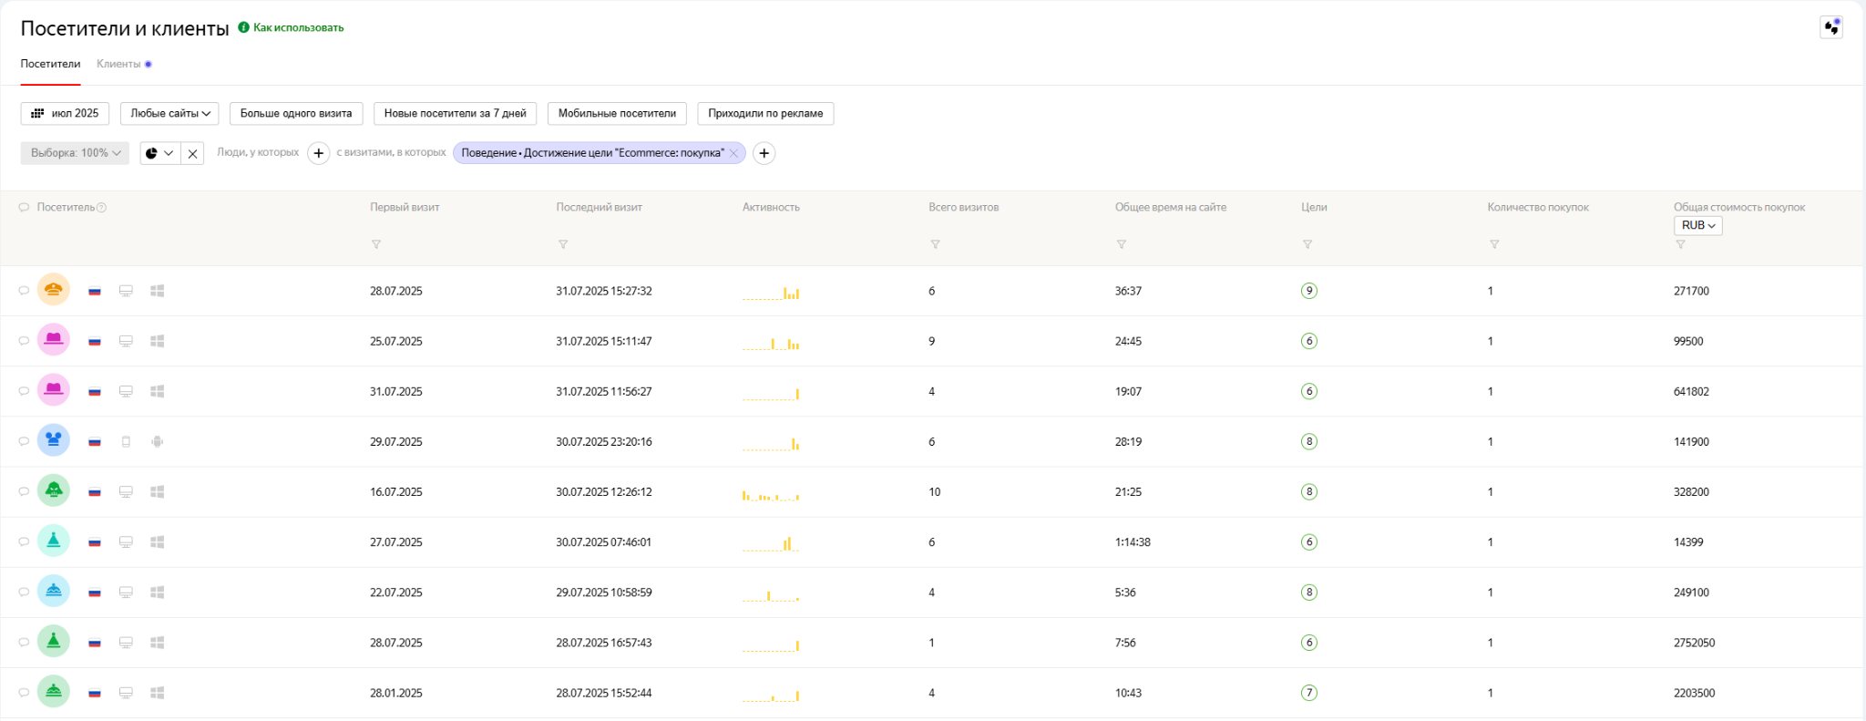Screen dimensions: 1866x721
Task: Click orange avatar of first visitor
Action: (x=54, y=290)
